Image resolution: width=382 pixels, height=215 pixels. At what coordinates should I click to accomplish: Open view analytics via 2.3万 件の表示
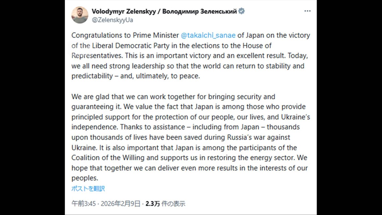(154, 203)
